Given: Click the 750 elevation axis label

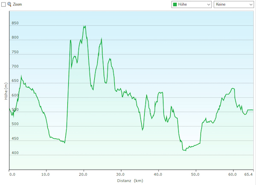Looking at the screenshot, I should pos(15,52).
